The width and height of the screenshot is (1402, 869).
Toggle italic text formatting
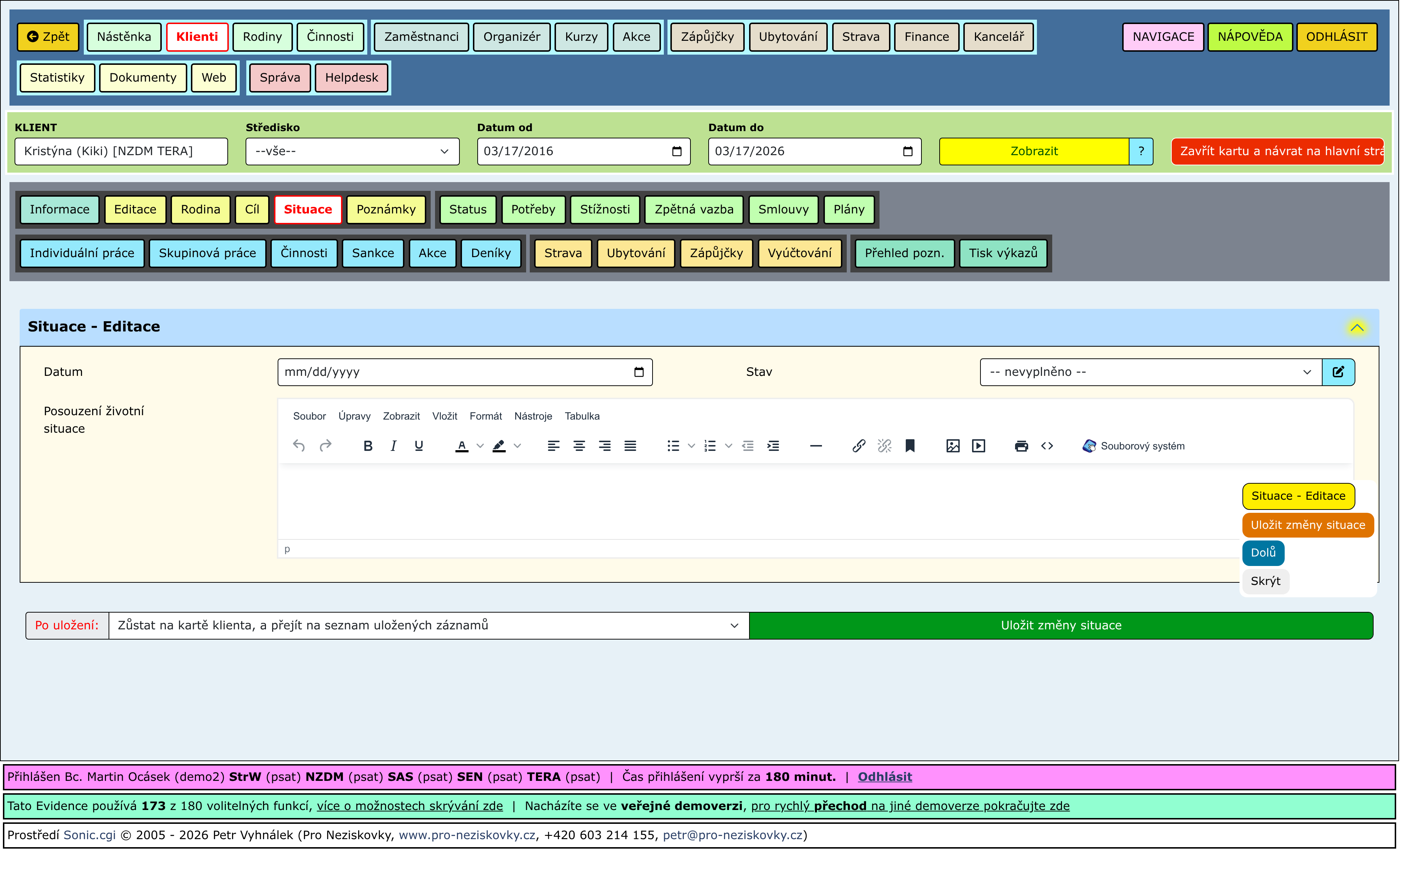(x=393, y=446)
